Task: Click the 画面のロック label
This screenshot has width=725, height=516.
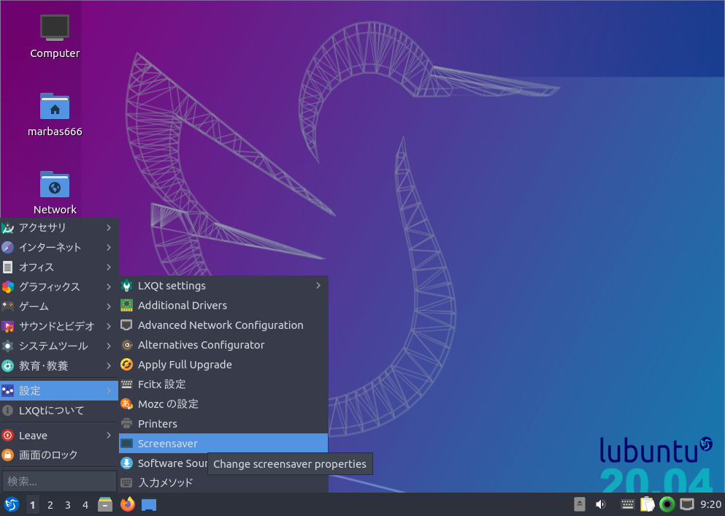Action: [x=48, y=455]
